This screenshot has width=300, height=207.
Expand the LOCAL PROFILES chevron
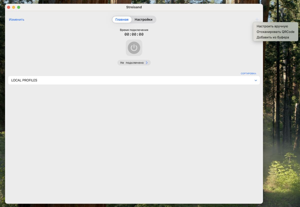[x=255, y=80]
